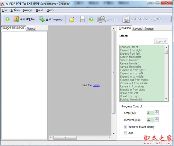The image size is (174, 146).
Task: Toggle Preserve Exact Timing checkbox
Action: coord(125,127)
